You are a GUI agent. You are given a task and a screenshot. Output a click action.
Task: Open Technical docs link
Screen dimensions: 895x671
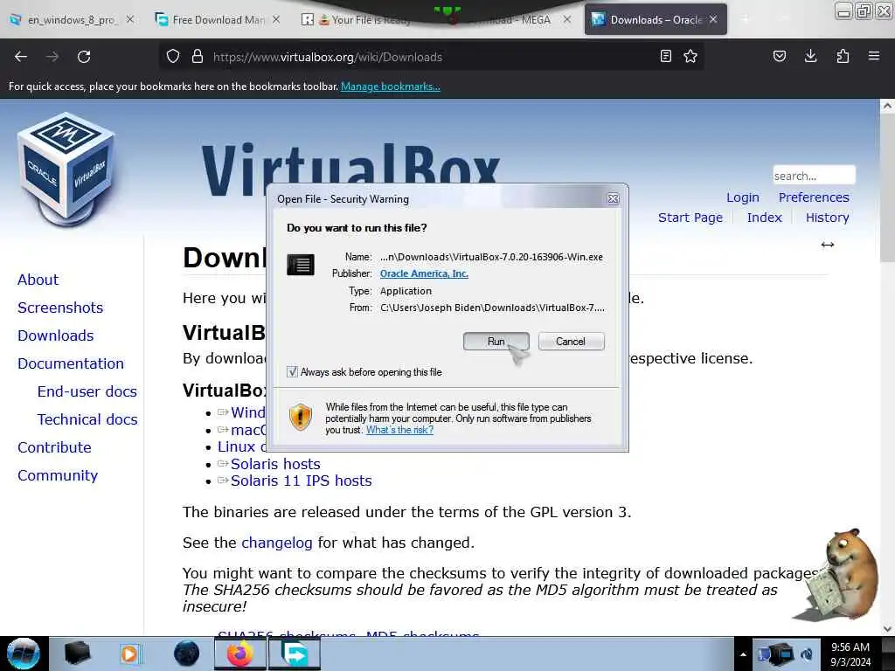(87, 419)
